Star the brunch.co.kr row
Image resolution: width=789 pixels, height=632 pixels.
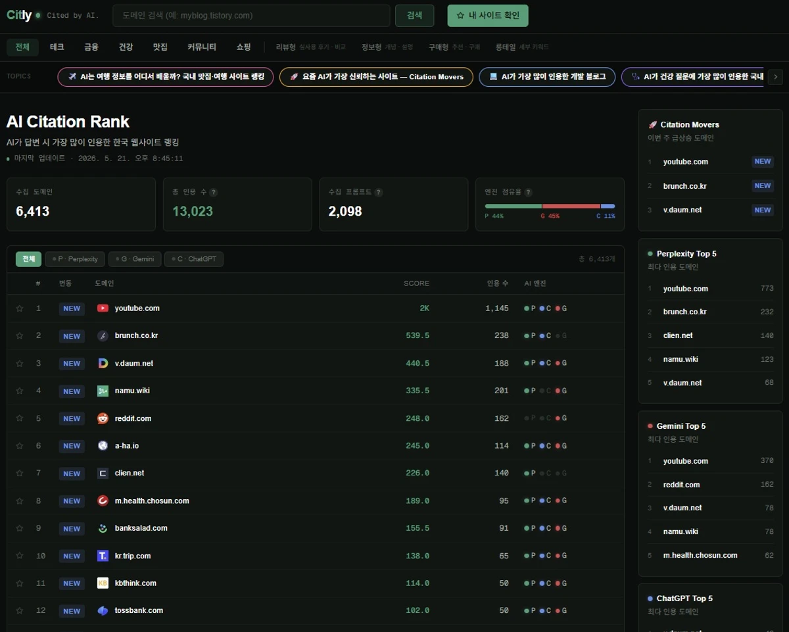tap(20, 336)
